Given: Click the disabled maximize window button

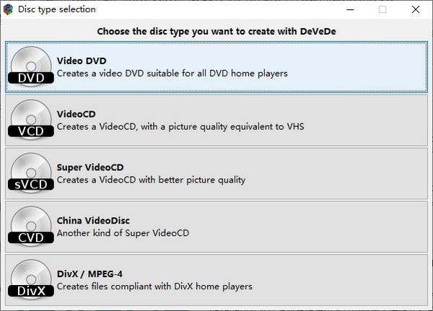Looking at the screenshot, I should (382, 9).
